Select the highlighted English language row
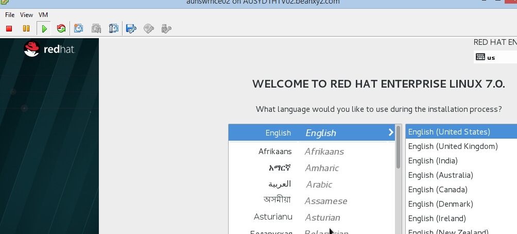 click(312, 132)
